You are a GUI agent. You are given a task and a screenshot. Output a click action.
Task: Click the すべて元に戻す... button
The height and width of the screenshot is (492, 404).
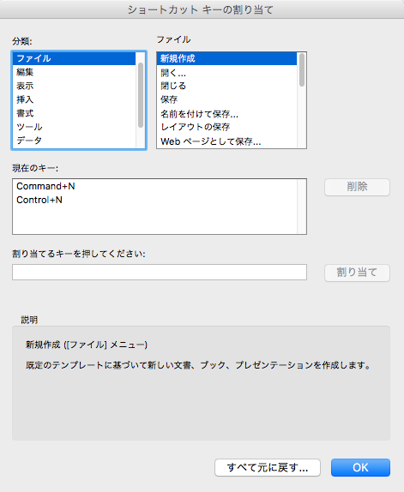coord(268,467)
